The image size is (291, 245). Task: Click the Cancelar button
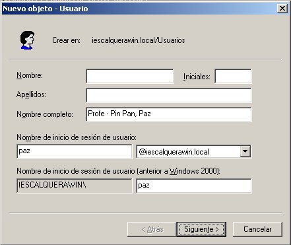click(257, 229)
